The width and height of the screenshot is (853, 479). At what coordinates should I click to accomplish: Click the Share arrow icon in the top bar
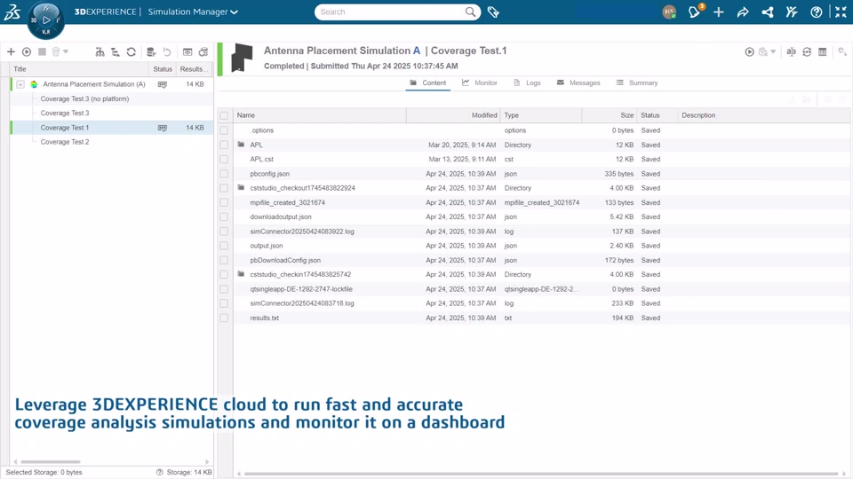click(x=743, y=12)
